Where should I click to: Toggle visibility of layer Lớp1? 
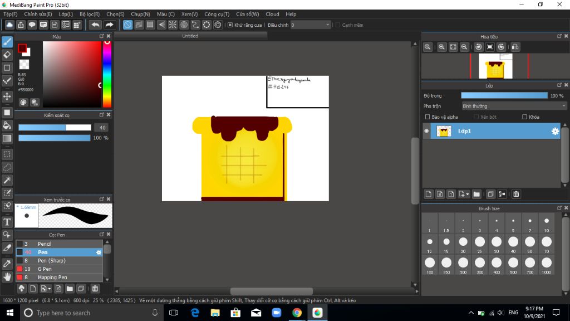click(x=426, y=131)
